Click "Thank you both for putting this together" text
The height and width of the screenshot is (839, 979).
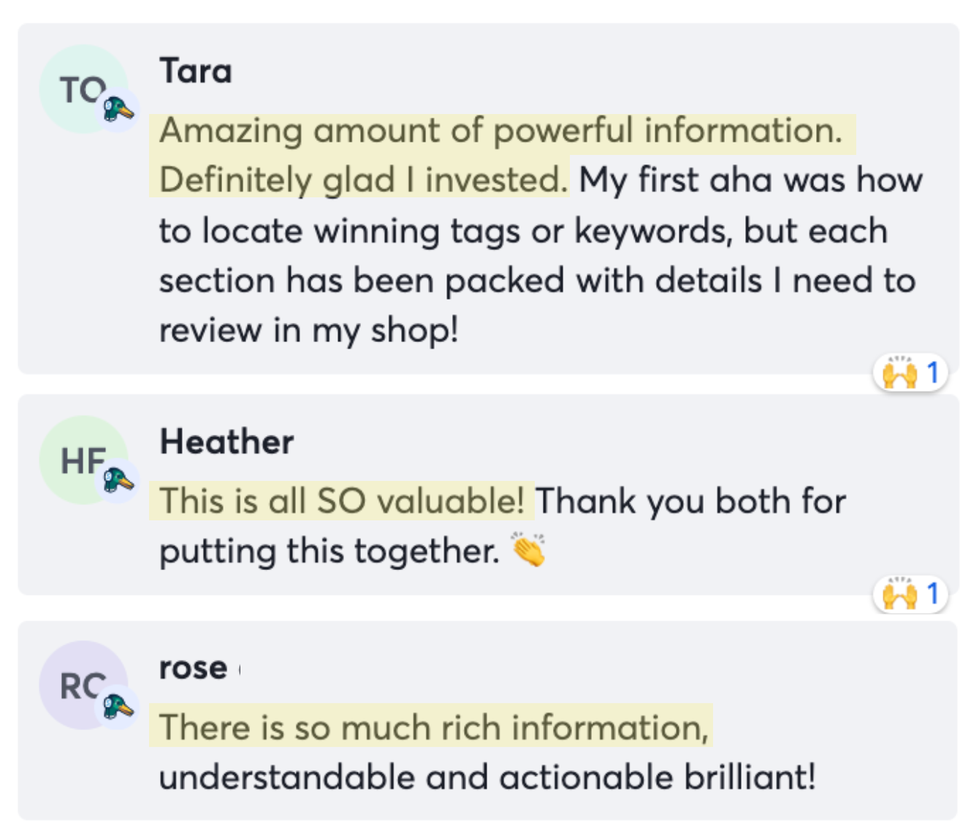pyautogui.click(x=690, y=502)
